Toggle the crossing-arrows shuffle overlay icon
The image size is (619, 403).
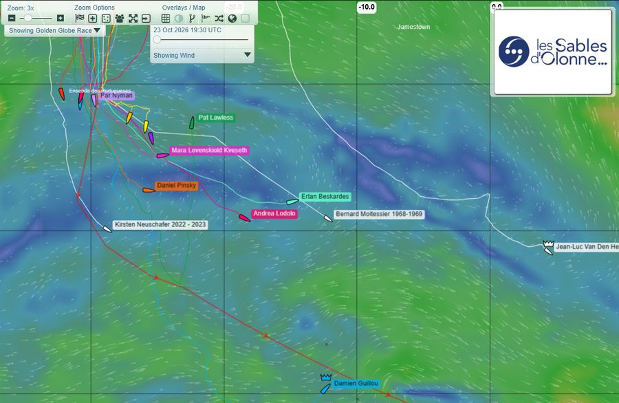click(x=219, y=18)
